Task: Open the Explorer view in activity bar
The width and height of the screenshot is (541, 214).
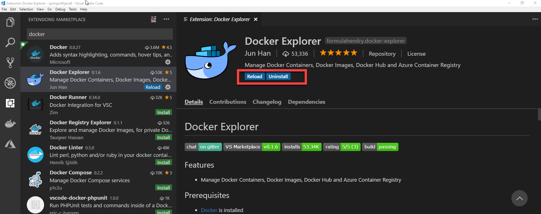Action: click(x=10, y=22)
